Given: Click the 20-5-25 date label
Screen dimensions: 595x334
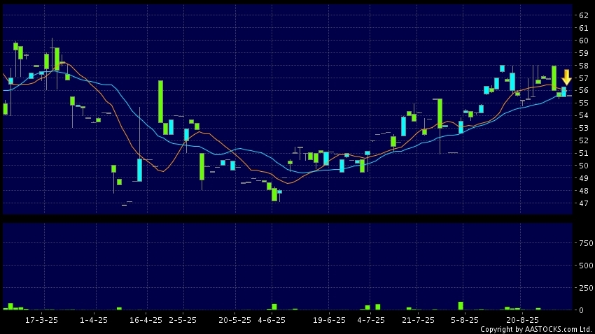Looking at the screenshot, I should (234, 320).
